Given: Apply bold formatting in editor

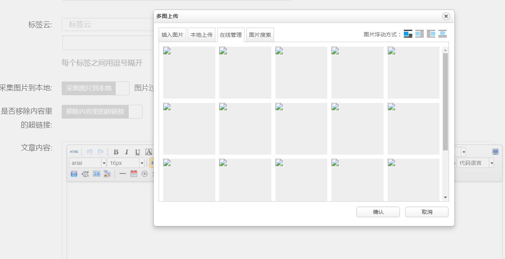Looking at the screenshot, I should [x=116, y=152].
